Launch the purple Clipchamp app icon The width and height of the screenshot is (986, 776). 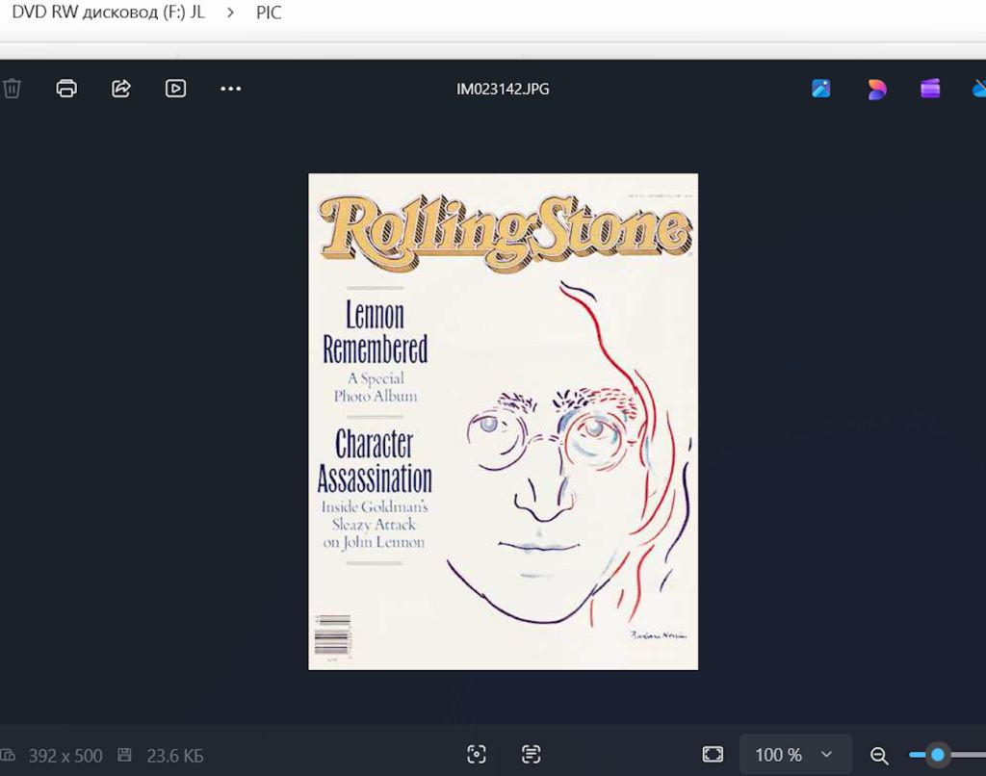point(931,89)
